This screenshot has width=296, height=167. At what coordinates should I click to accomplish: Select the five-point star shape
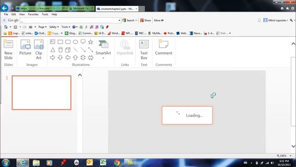point(91,42)
